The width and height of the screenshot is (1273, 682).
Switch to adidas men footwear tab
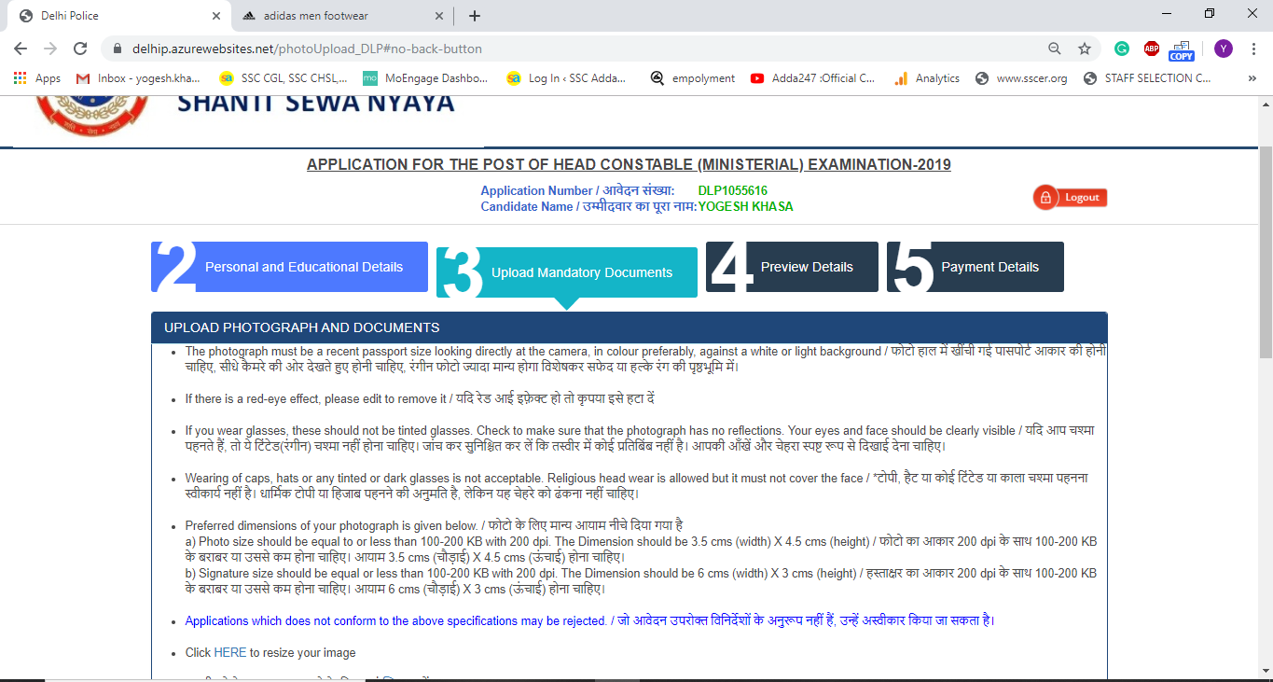pos(341,16)
